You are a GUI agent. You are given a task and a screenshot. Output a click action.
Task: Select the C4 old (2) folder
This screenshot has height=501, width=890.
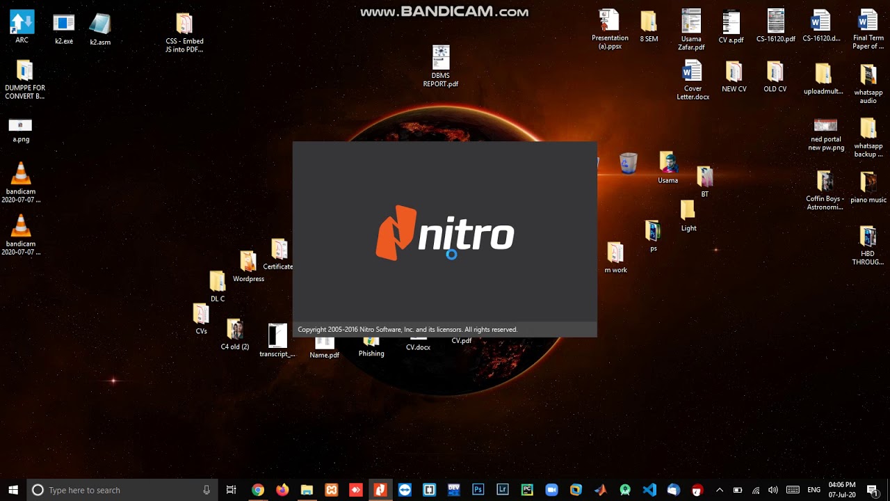coord(235,335)
